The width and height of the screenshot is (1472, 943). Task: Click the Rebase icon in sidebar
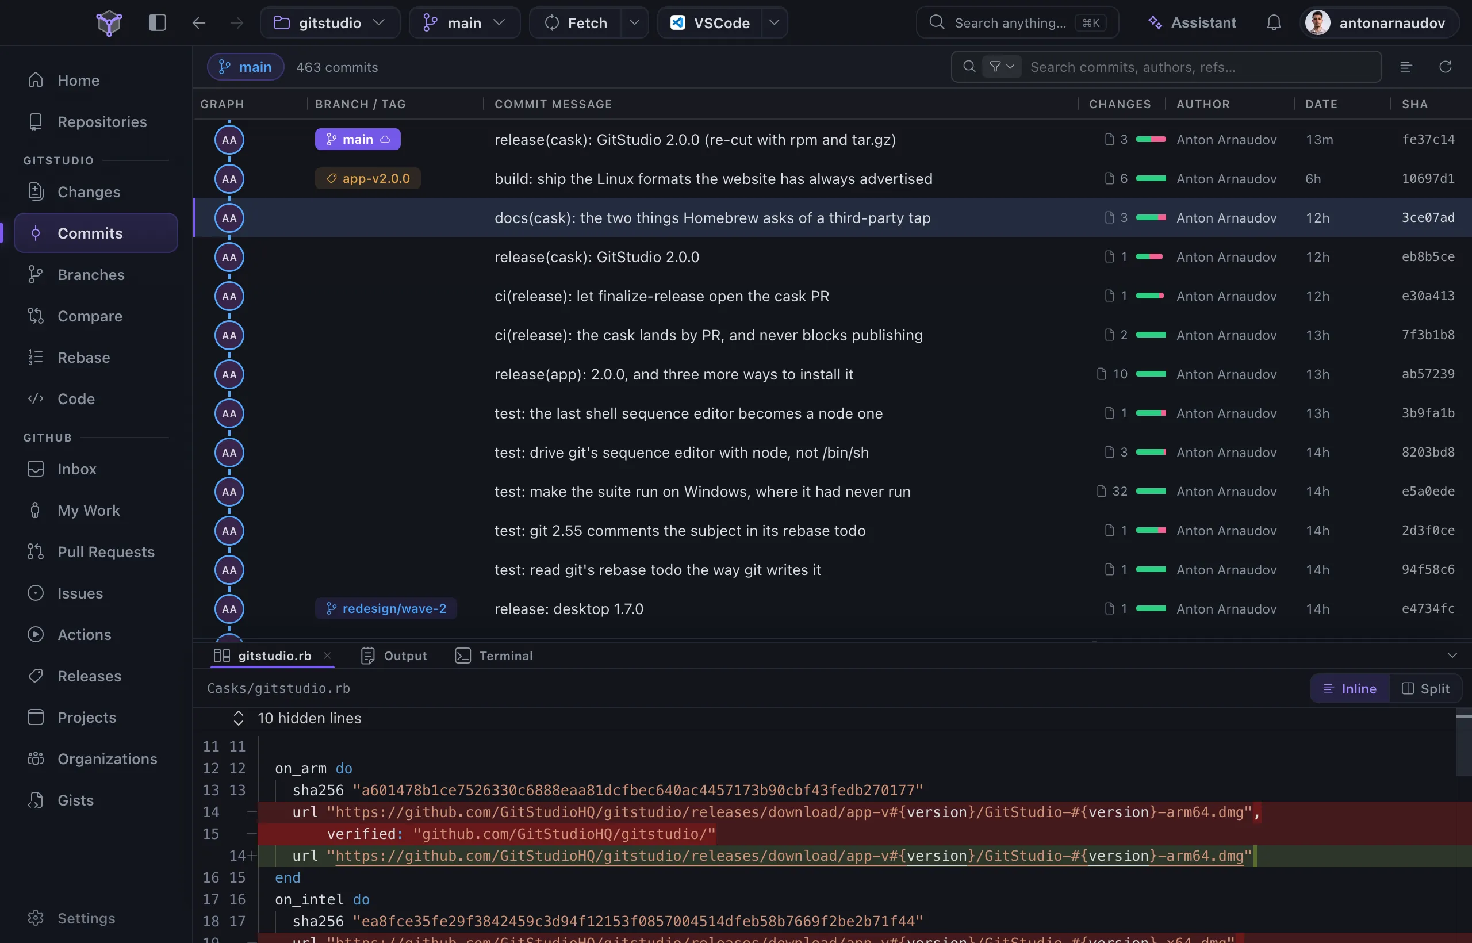(x=36, y=357)
